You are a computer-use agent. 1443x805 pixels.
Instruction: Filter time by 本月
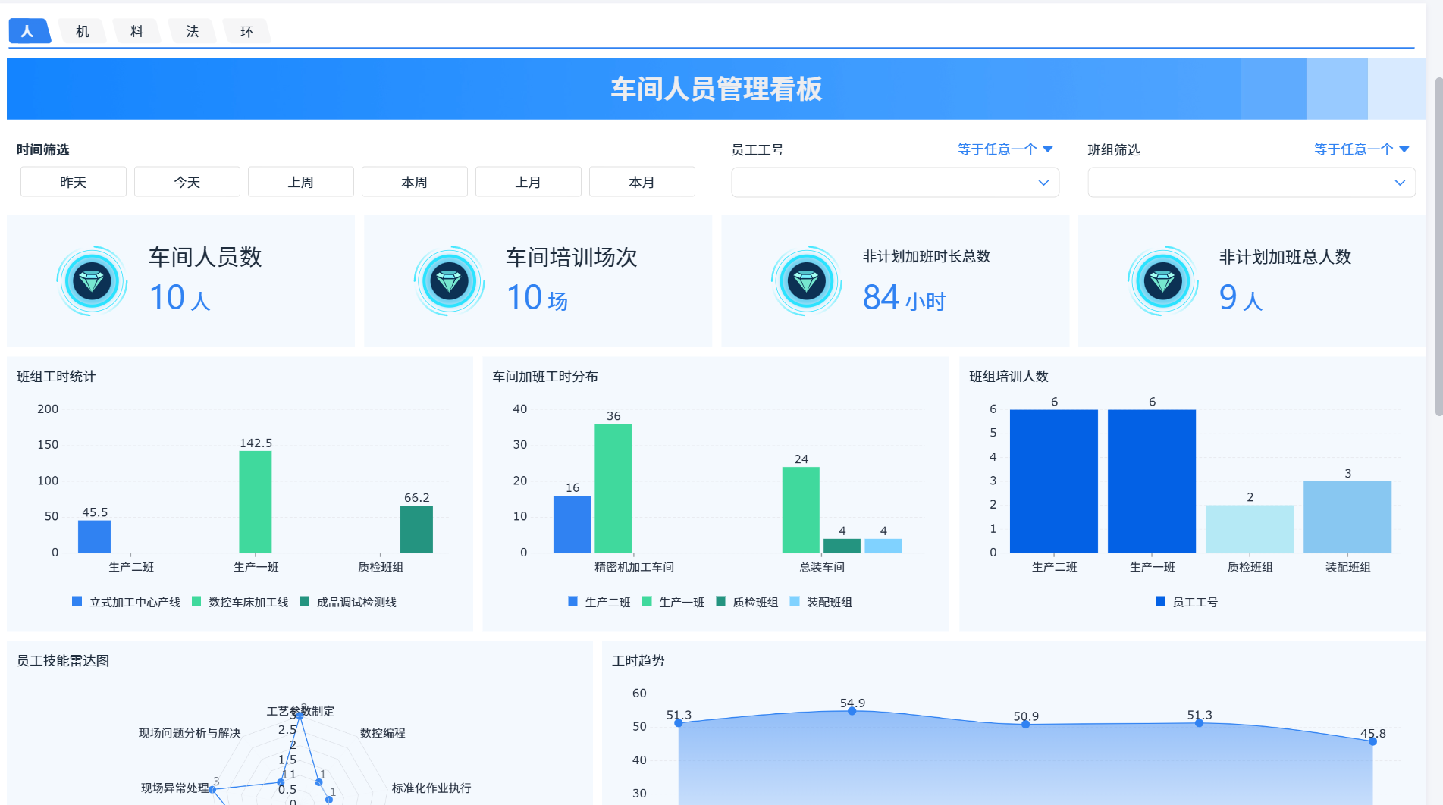tap(642, 182)
